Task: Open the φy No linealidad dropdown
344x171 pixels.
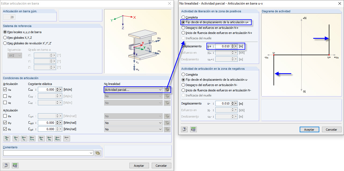Action: point(133,123)
